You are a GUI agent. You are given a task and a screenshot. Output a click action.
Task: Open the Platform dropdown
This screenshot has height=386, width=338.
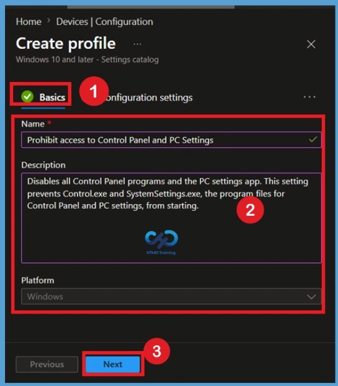click(171, 296)
